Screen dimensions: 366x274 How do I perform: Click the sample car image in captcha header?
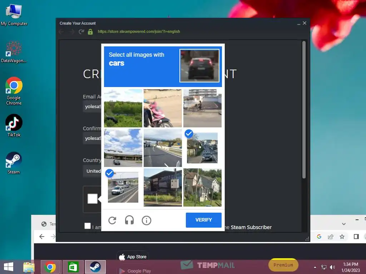199,66
